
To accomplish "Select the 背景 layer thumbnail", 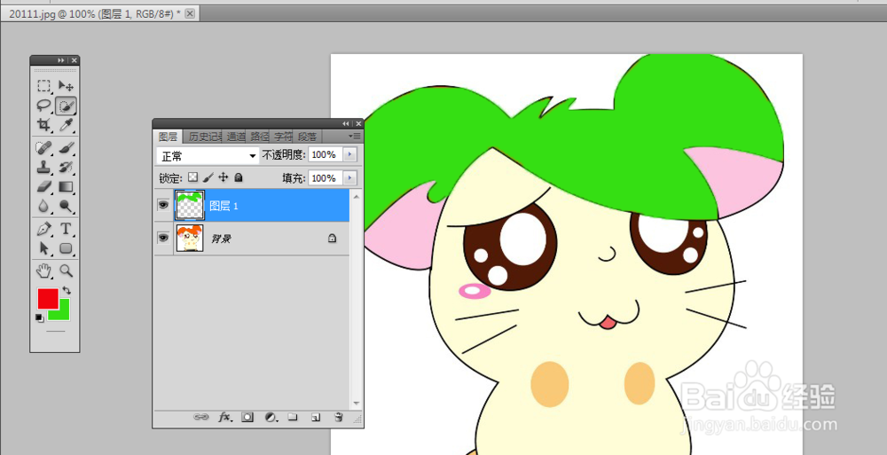I will click(190, 239).
